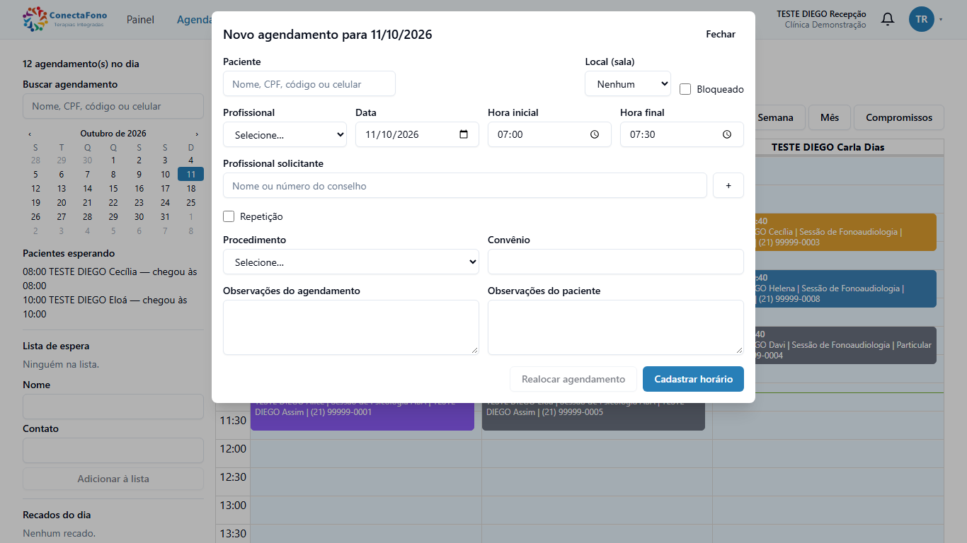Close the dialog with Fechar
The width and height of the screenshot is (967, 543).
pos(721,34)
